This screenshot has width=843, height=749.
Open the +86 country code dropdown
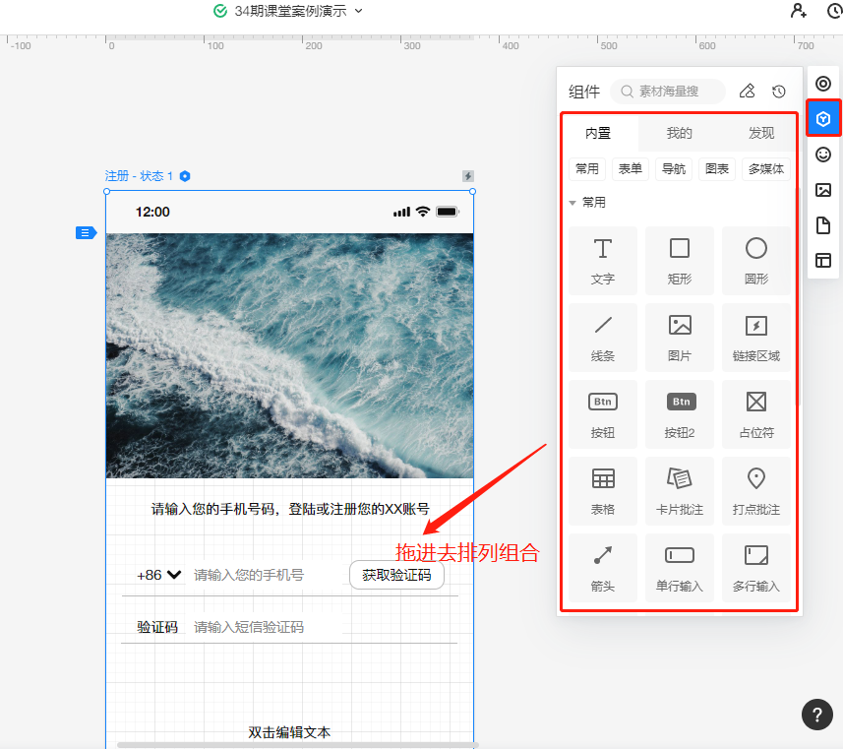159,575
